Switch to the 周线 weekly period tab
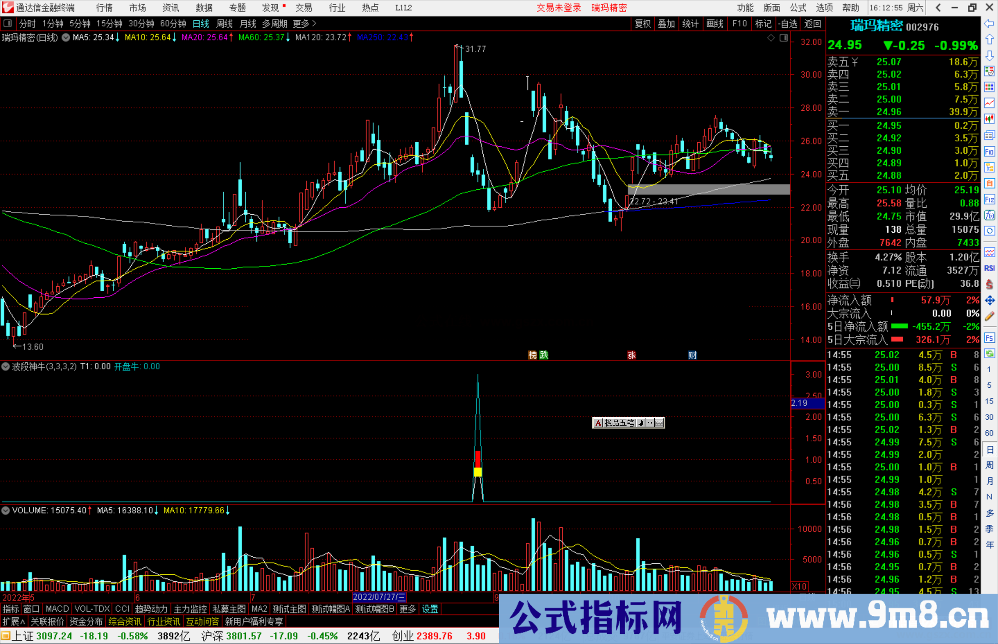 point(225,24)
